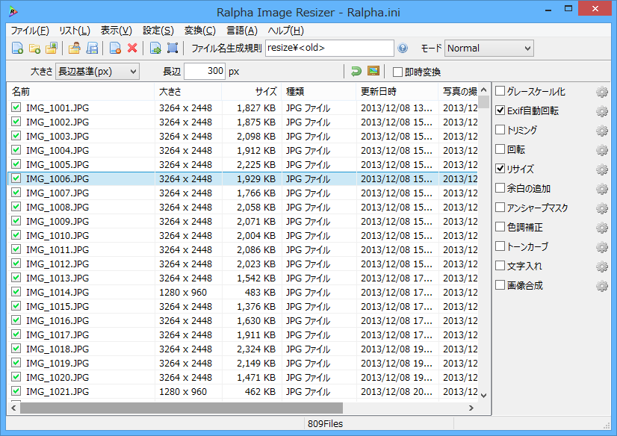
Task: Open the 設定(S) menu
Action: pos(158,31)
